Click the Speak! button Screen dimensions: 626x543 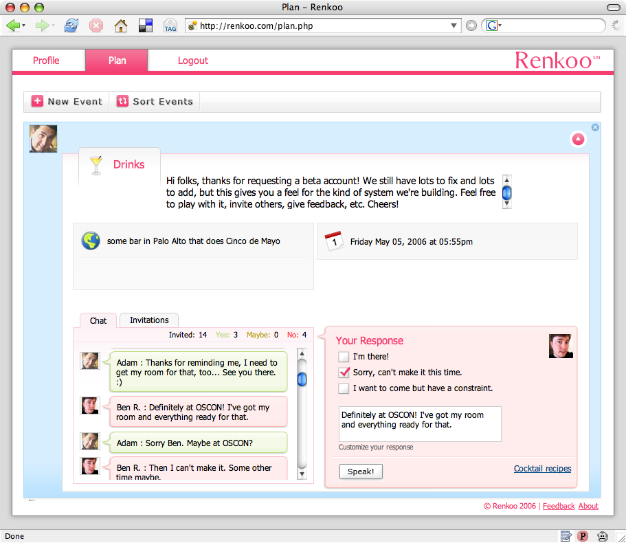pyautogui.click(x=361, y=471)
